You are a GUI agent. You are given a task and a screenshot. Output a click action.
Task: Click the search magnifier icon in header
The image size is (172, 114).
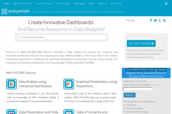pos(166,4)
